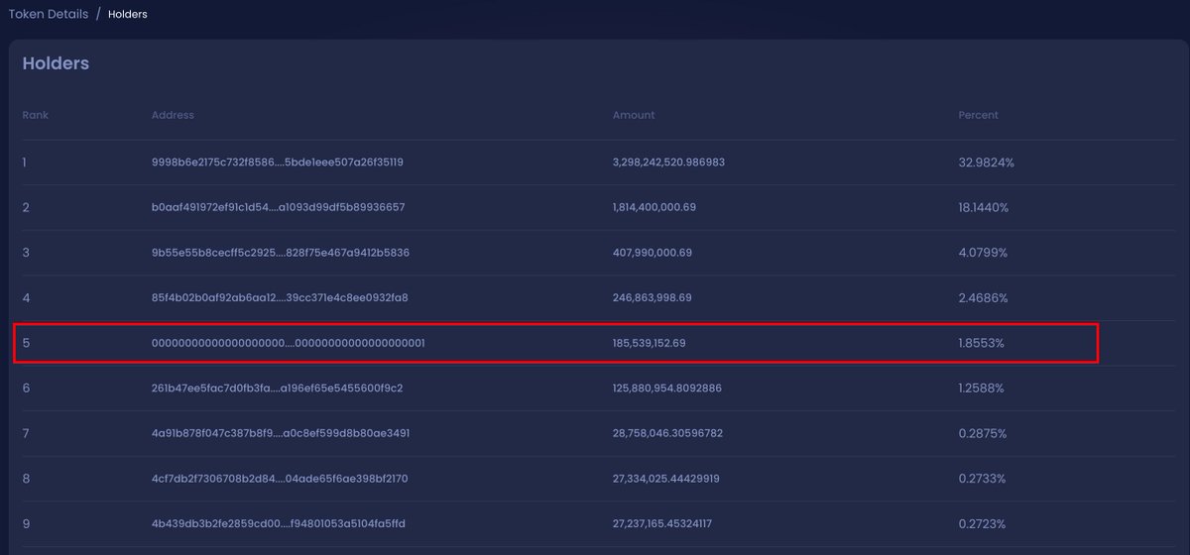Open the Token Details breadcrumb link
The height and width of the screenshot is (555, 1190).
(x=49, y=15)
